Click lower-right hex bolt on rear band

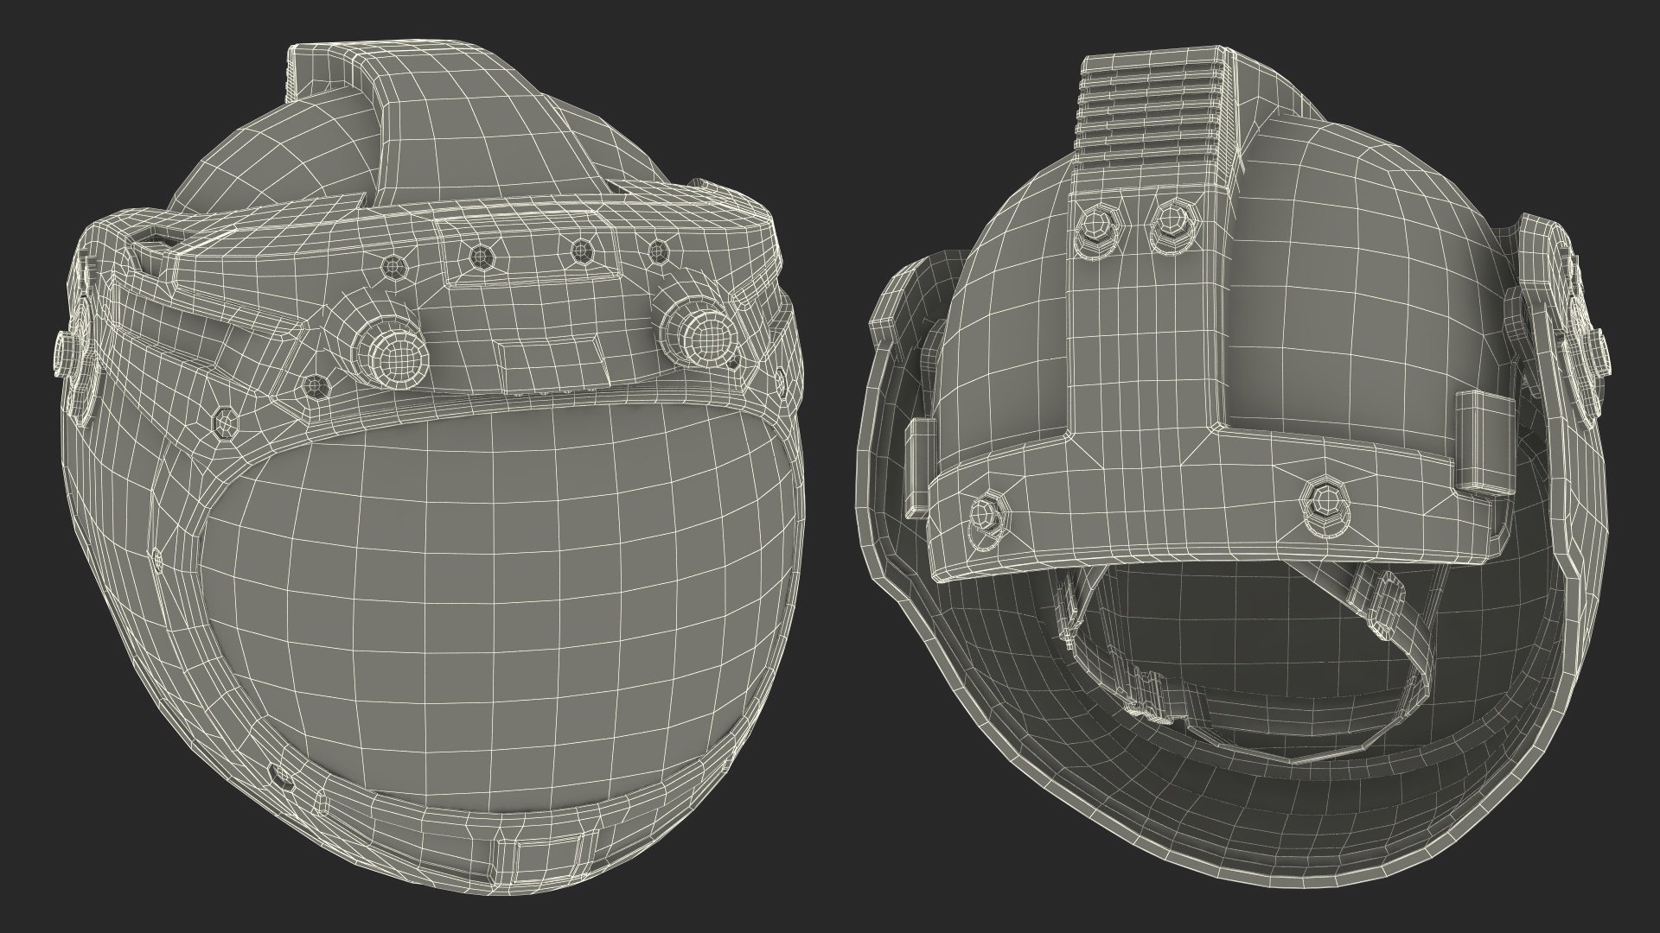click(1326, 501)
